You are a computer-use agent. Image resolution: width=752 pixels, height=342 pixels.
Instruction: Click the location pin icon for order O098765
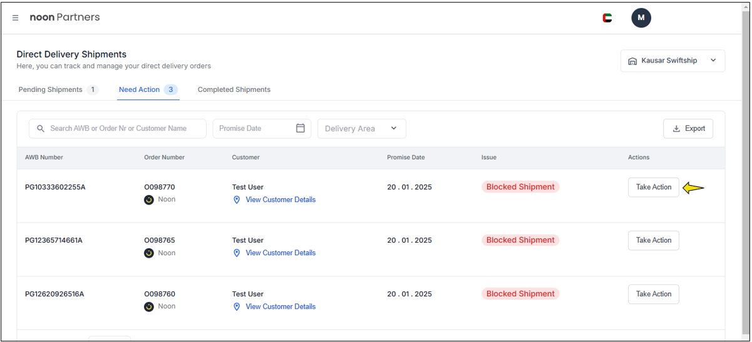point(237,253)
